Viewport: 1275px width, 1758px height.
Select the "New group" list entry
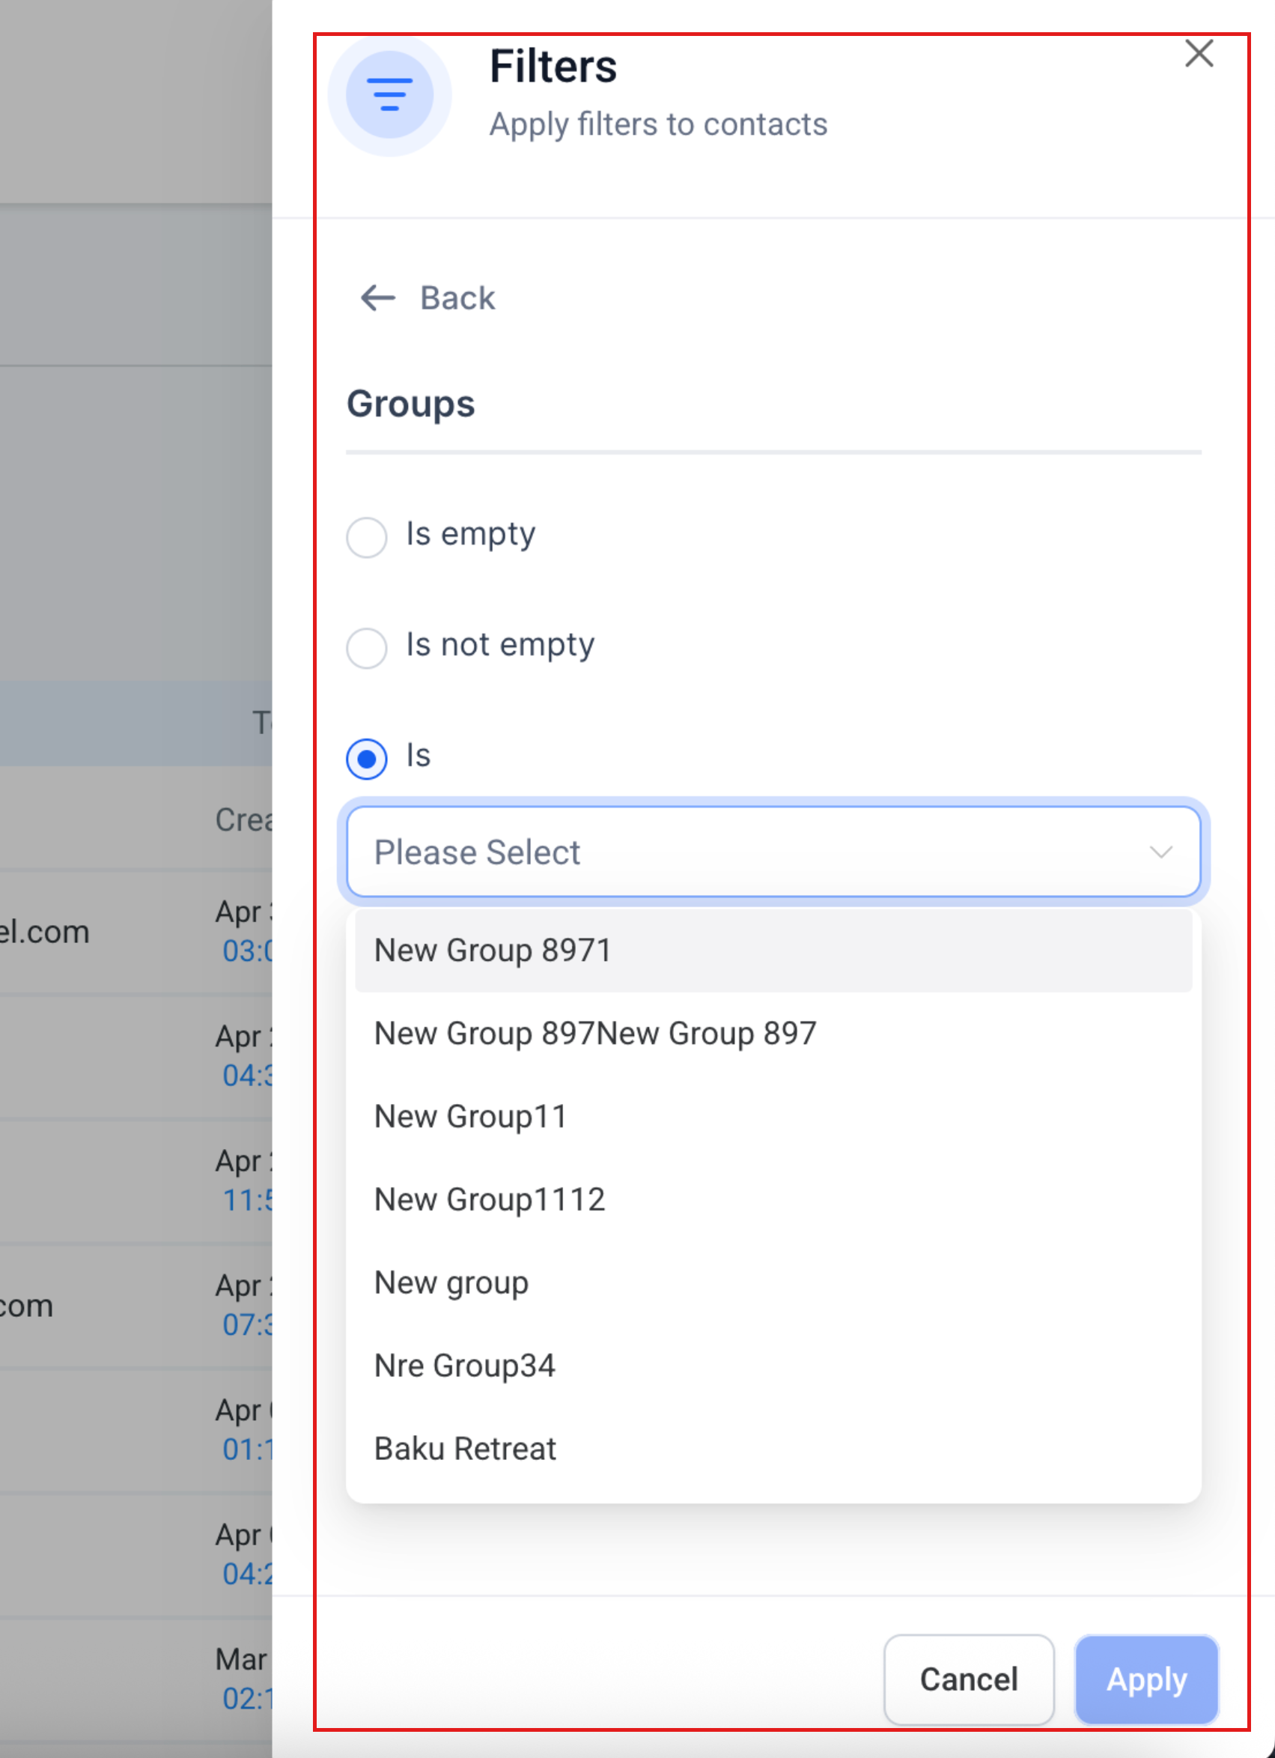click(x=451, y=1282)
